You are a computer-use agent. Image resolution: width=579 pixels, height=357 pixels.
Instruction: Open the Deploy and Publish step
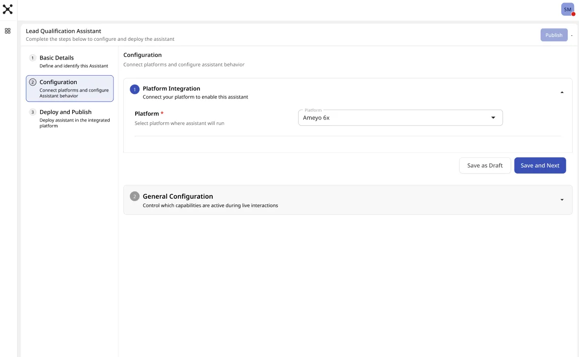tap(70, 119)
